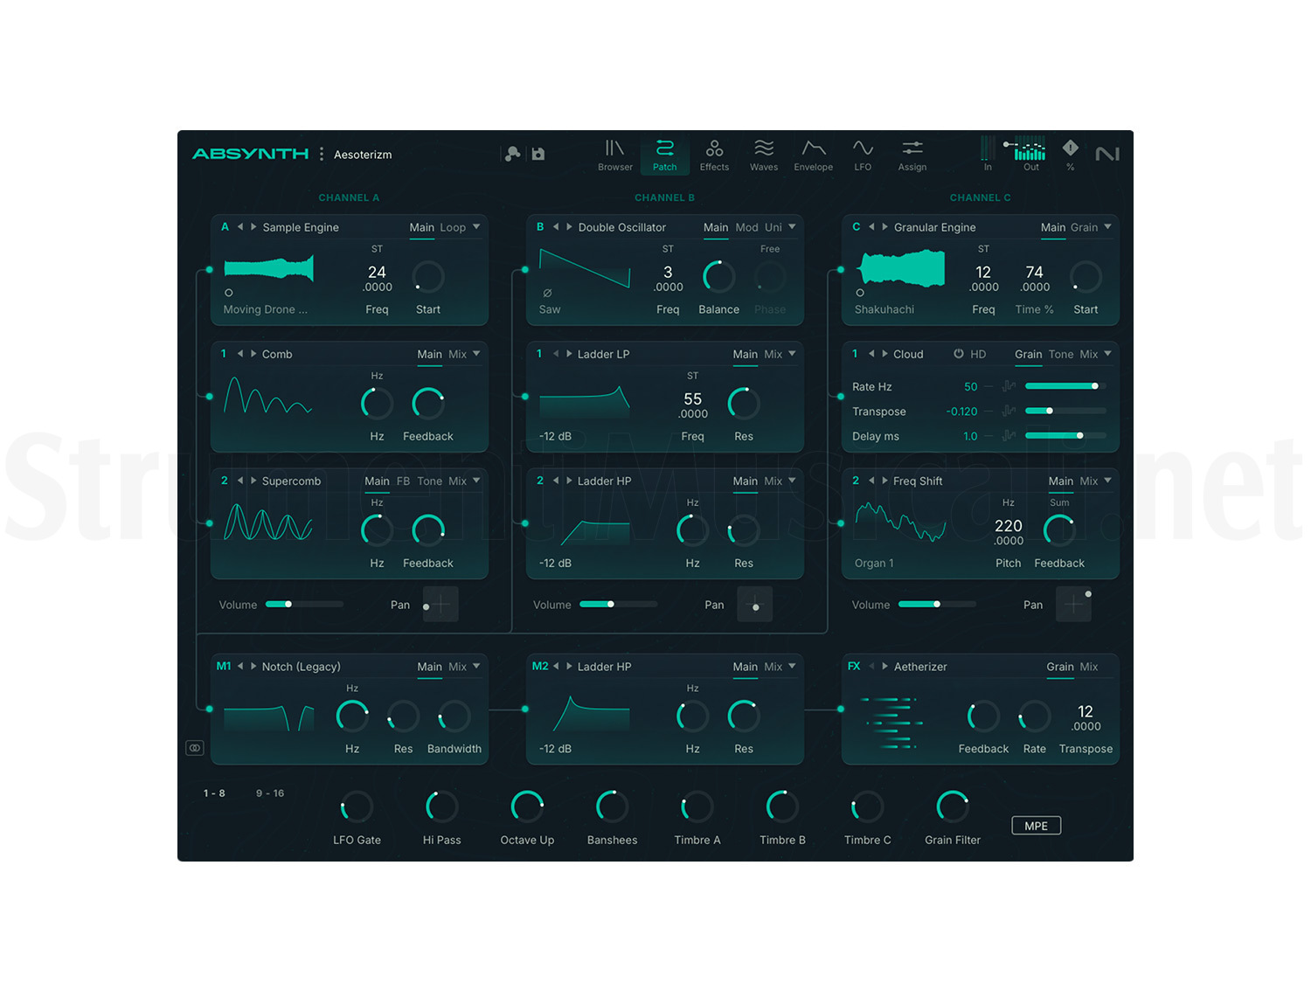Image resolution: width=1311 pixels, height=983 pixels.
Task: Toggle the FX master module
Action: pyautogui.click(x=854, y=667)
